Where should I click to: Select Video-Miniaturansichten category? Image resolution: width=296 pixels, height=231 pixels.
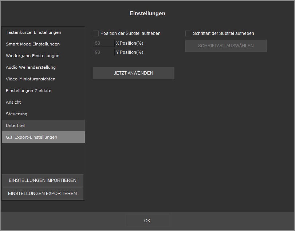pyautogui.click(x=31, y=79)
